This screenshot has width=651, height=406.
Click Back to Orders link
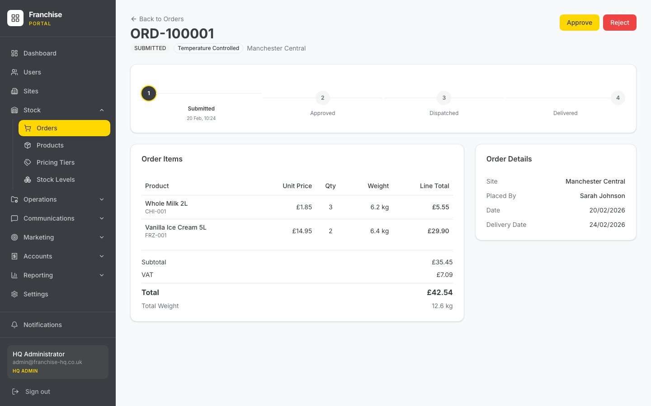[x=157, y=19]
